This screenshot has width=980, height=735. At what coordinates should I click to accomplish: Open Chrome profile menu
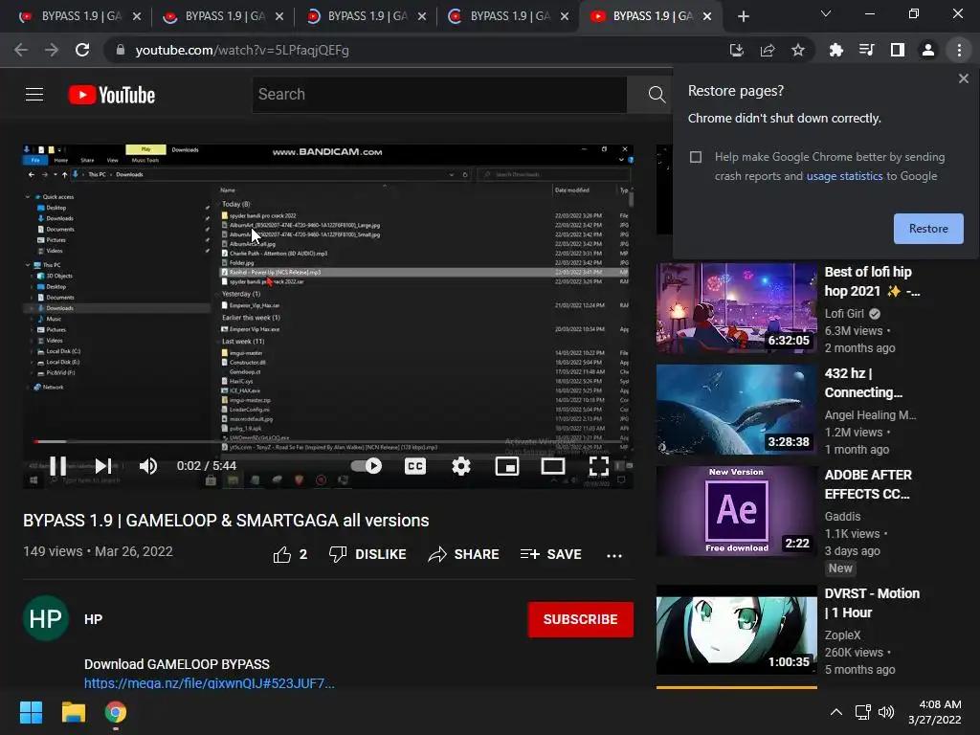[928, 50]
